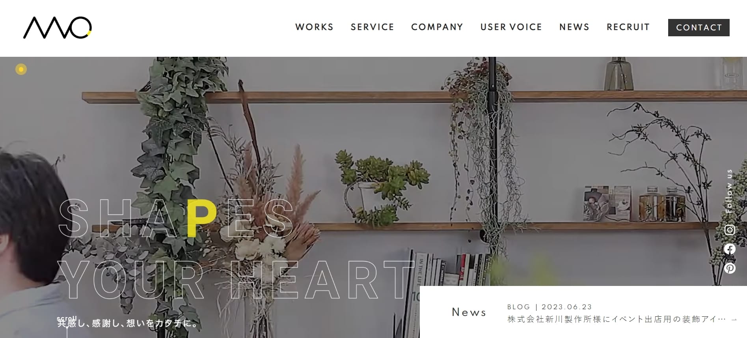Screen dimensions: 747x338
Task: Visit the RECRUIT page
Action: [628, 27]
